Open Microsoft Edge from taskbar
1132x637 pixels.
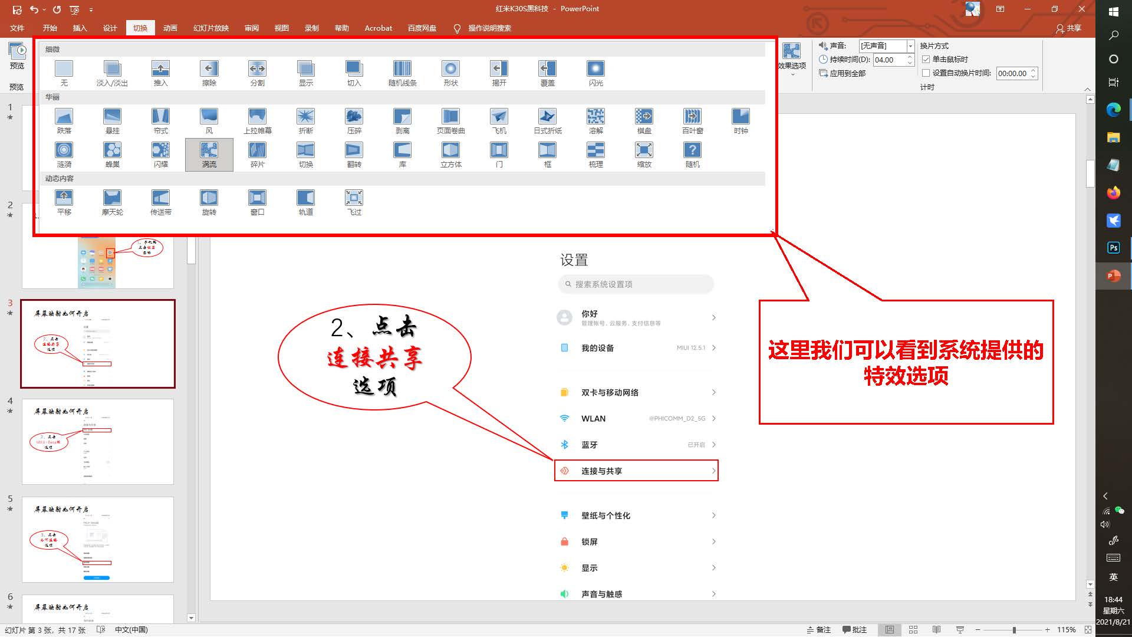coord(1113,110)
